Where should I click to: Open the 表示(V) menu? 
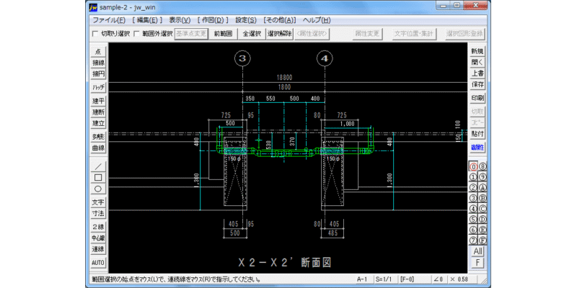point(180,20)
